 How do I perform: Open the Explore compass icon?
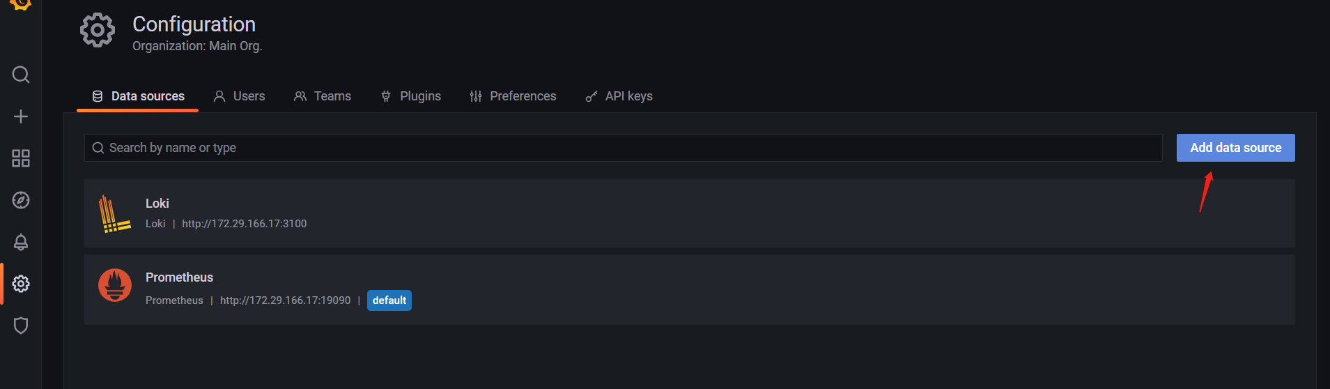coord(21,200)
